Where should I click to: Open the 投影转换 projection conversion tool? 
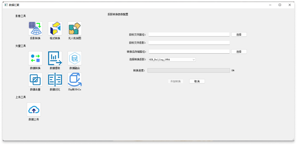(35, 28)
